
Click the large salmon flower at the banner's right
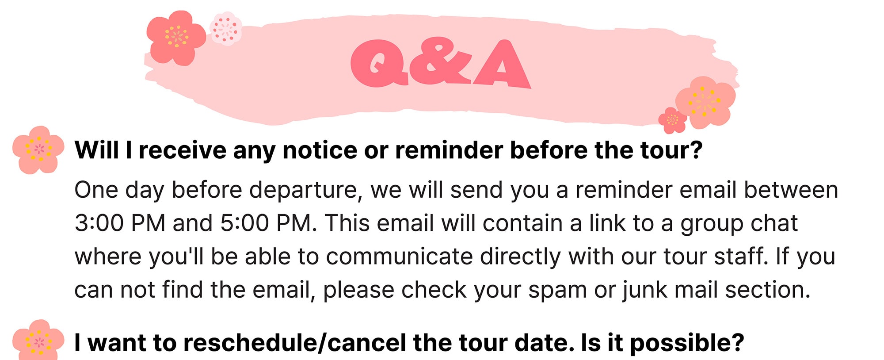[x=705, y=102]
